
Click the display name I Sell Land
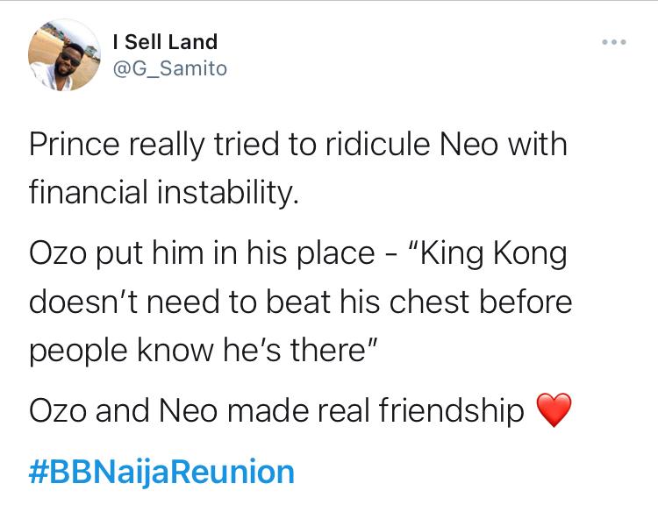pyautogui.click(x=165, y=41)
